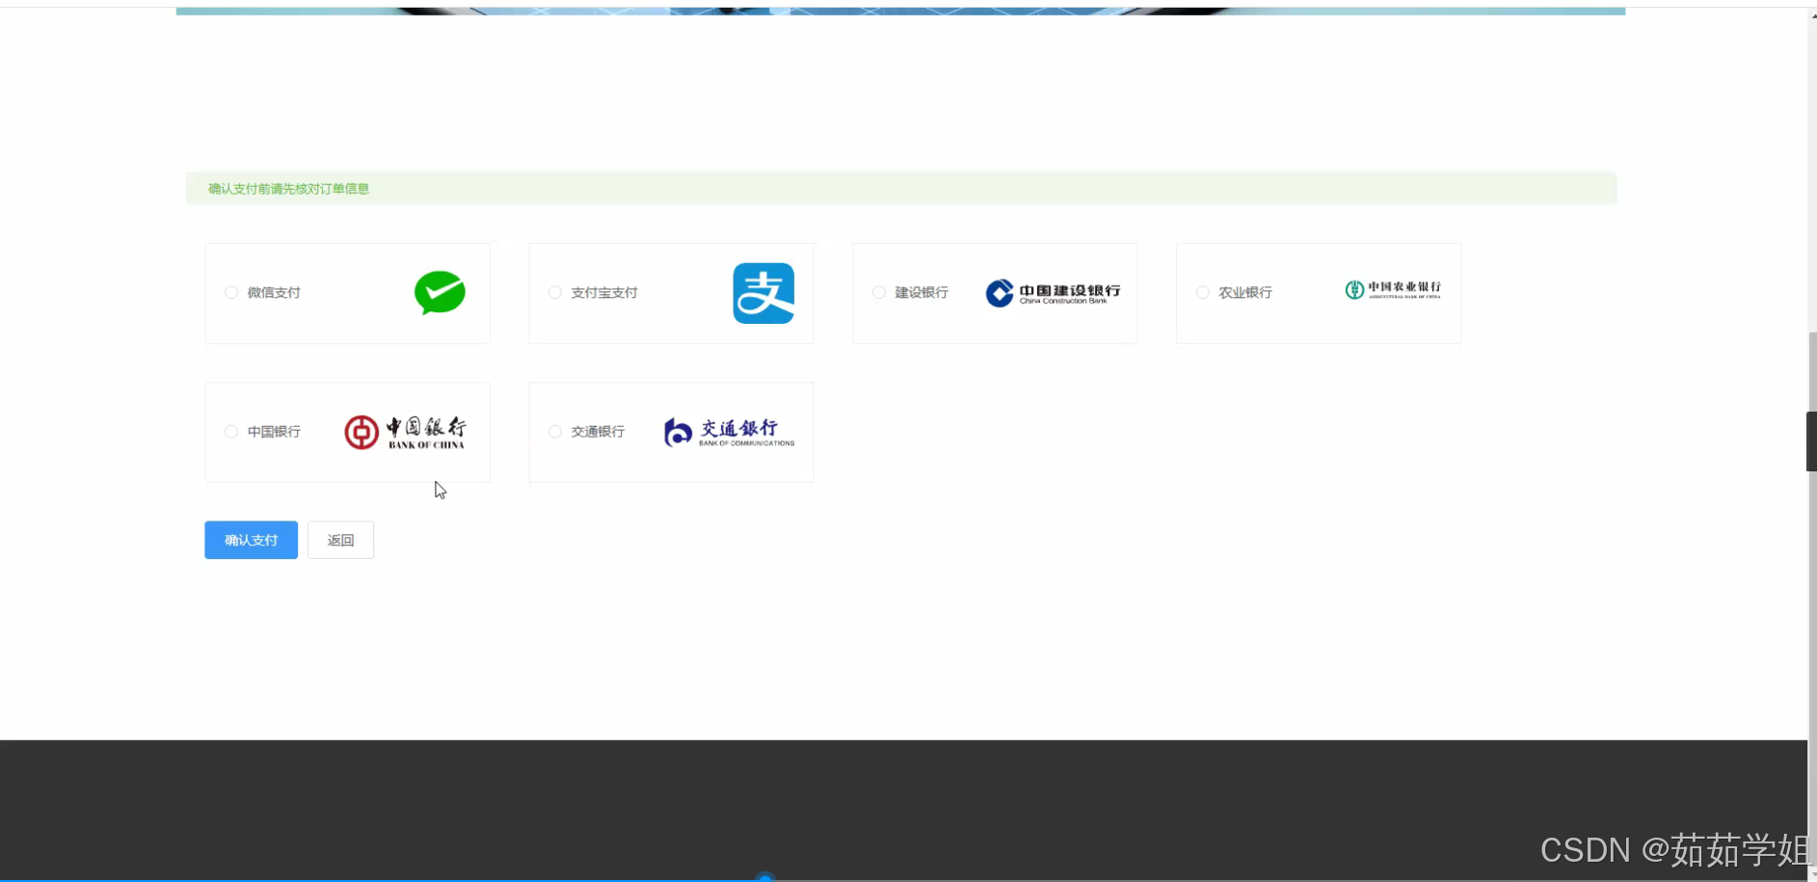Click the 支付宝支付 label text

[604, 293]
